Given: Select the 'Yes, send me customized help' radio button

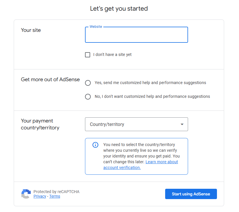Looking at the screenshot, I should [x=88, y=83].
